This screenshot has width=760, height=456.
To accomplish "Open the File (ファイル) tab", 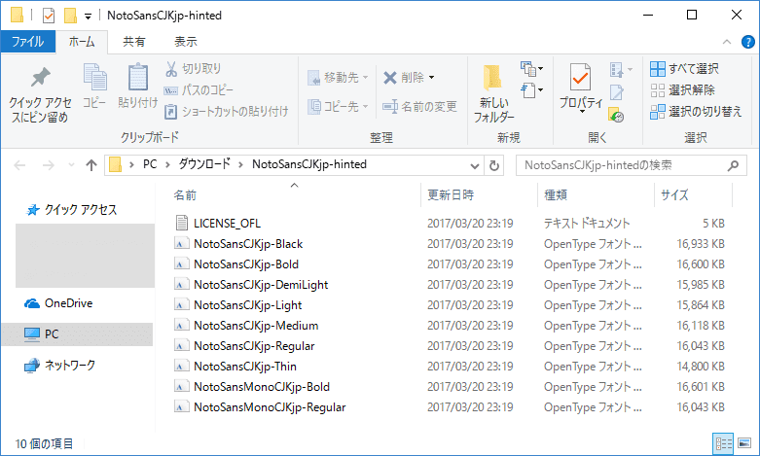I will [28, 42].
